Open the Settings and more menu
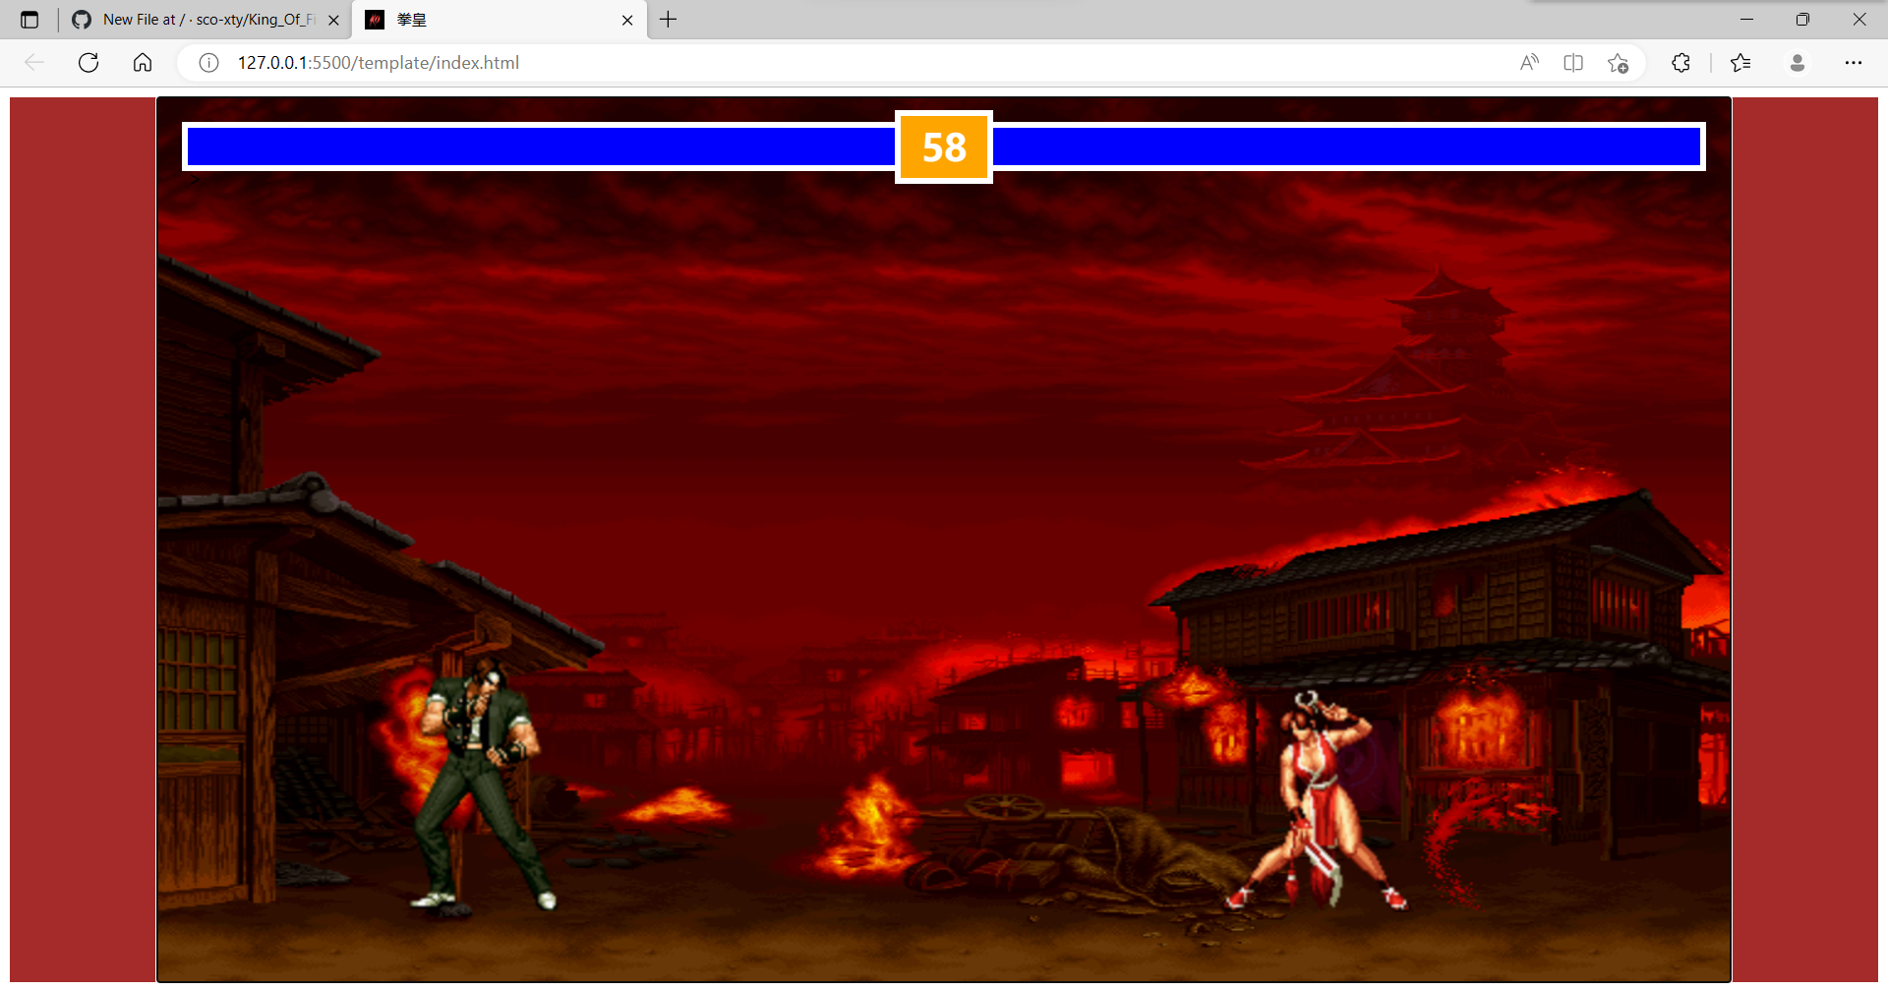 (x=1856, y=62)
